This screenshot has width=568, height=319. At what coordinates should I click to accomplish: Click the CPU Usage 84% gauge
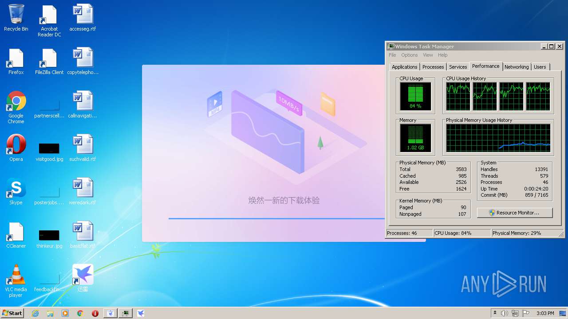(x=415, y=96)
